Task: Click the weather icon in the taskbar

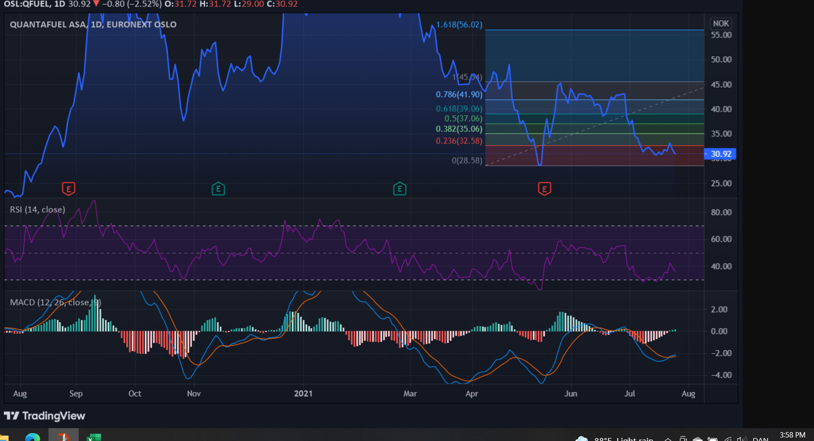Action: tap(582, 439)
